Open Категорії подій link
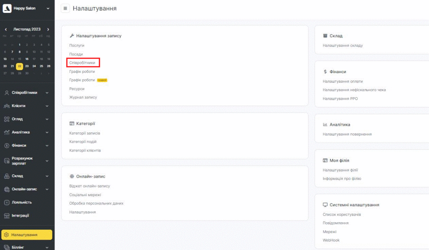This screenshot has height=250, width=429. [83, 142]
